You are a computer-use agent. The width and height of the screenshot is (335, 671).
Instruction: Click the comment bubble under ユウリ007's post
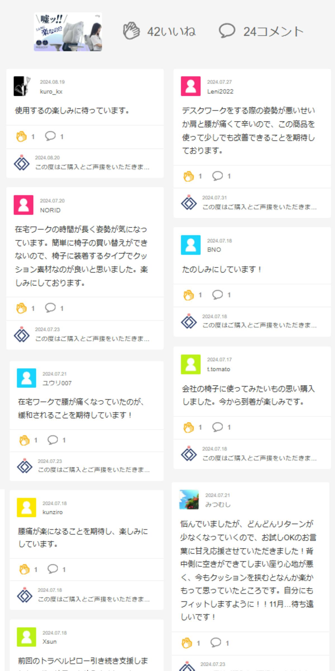coord(53,440)
